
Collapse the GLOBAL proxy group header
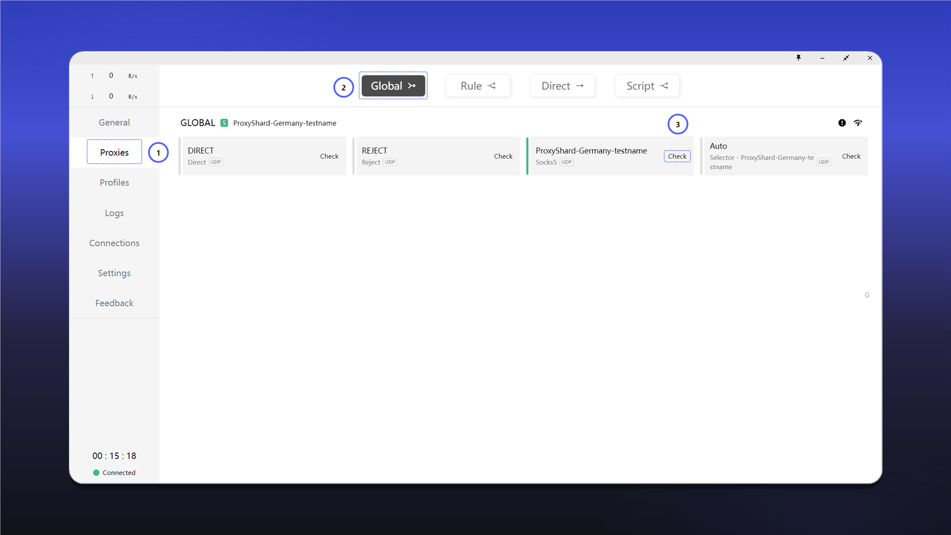click(x=198, y=123)
